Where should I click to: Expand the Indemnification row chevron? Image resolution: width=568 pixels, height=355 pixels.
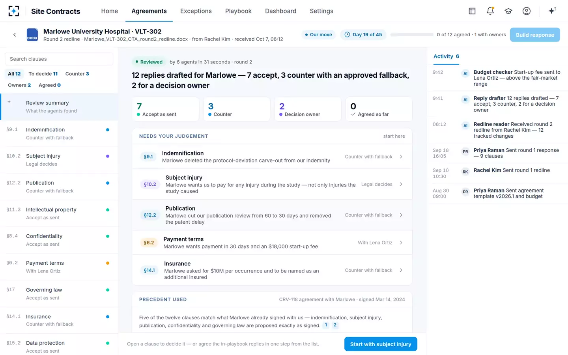(401, 157)
